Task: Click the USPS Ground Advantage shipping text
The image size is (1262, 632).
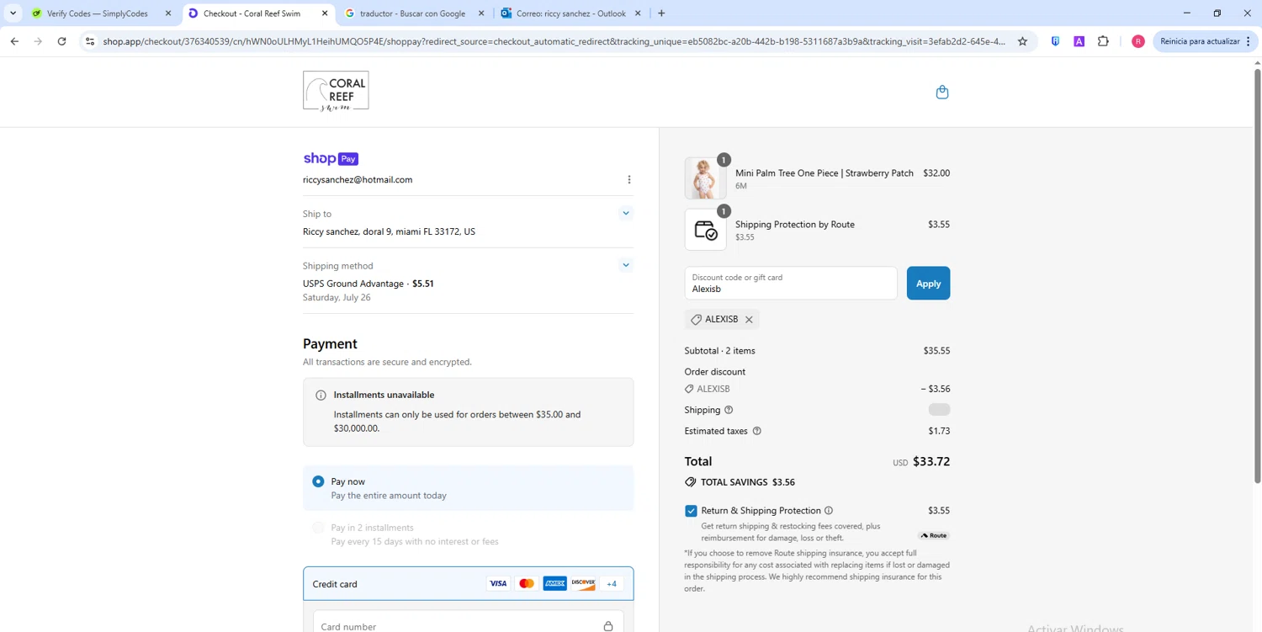Action: click(x=353, y=284)
